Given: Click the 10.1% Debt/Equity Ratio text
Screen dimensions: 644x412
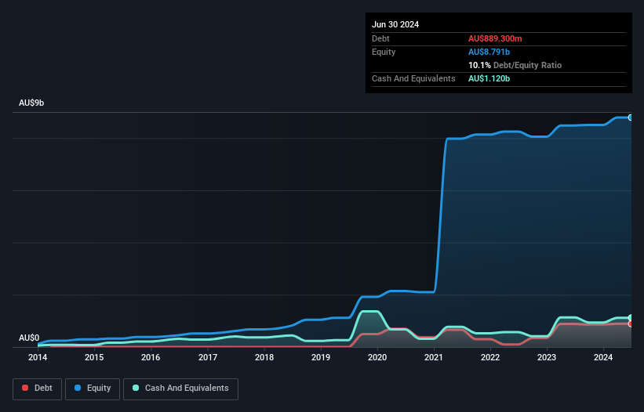Looking at the screenshot, I should (x=515, y=65).
